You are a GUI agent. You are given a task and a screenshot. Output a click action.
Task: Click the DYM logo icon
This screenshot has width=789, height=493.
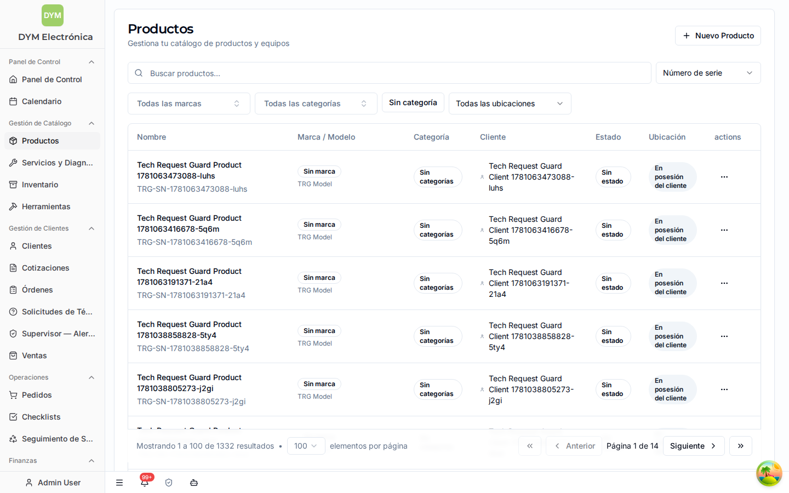click(53, 15)
